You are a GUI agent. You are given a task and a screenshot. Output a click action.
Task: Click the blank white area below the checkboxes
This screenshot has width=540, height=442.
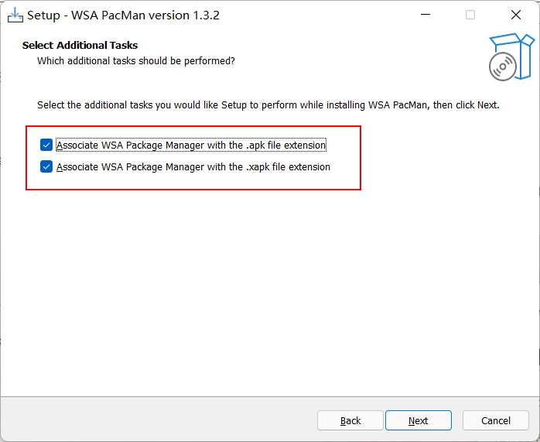[271, 286]
